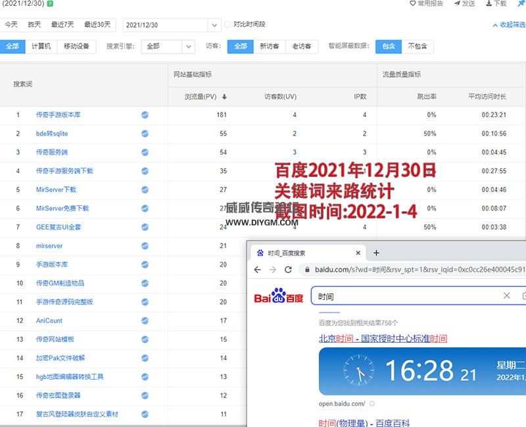Select 最近30天 time range

click(97, 24)
